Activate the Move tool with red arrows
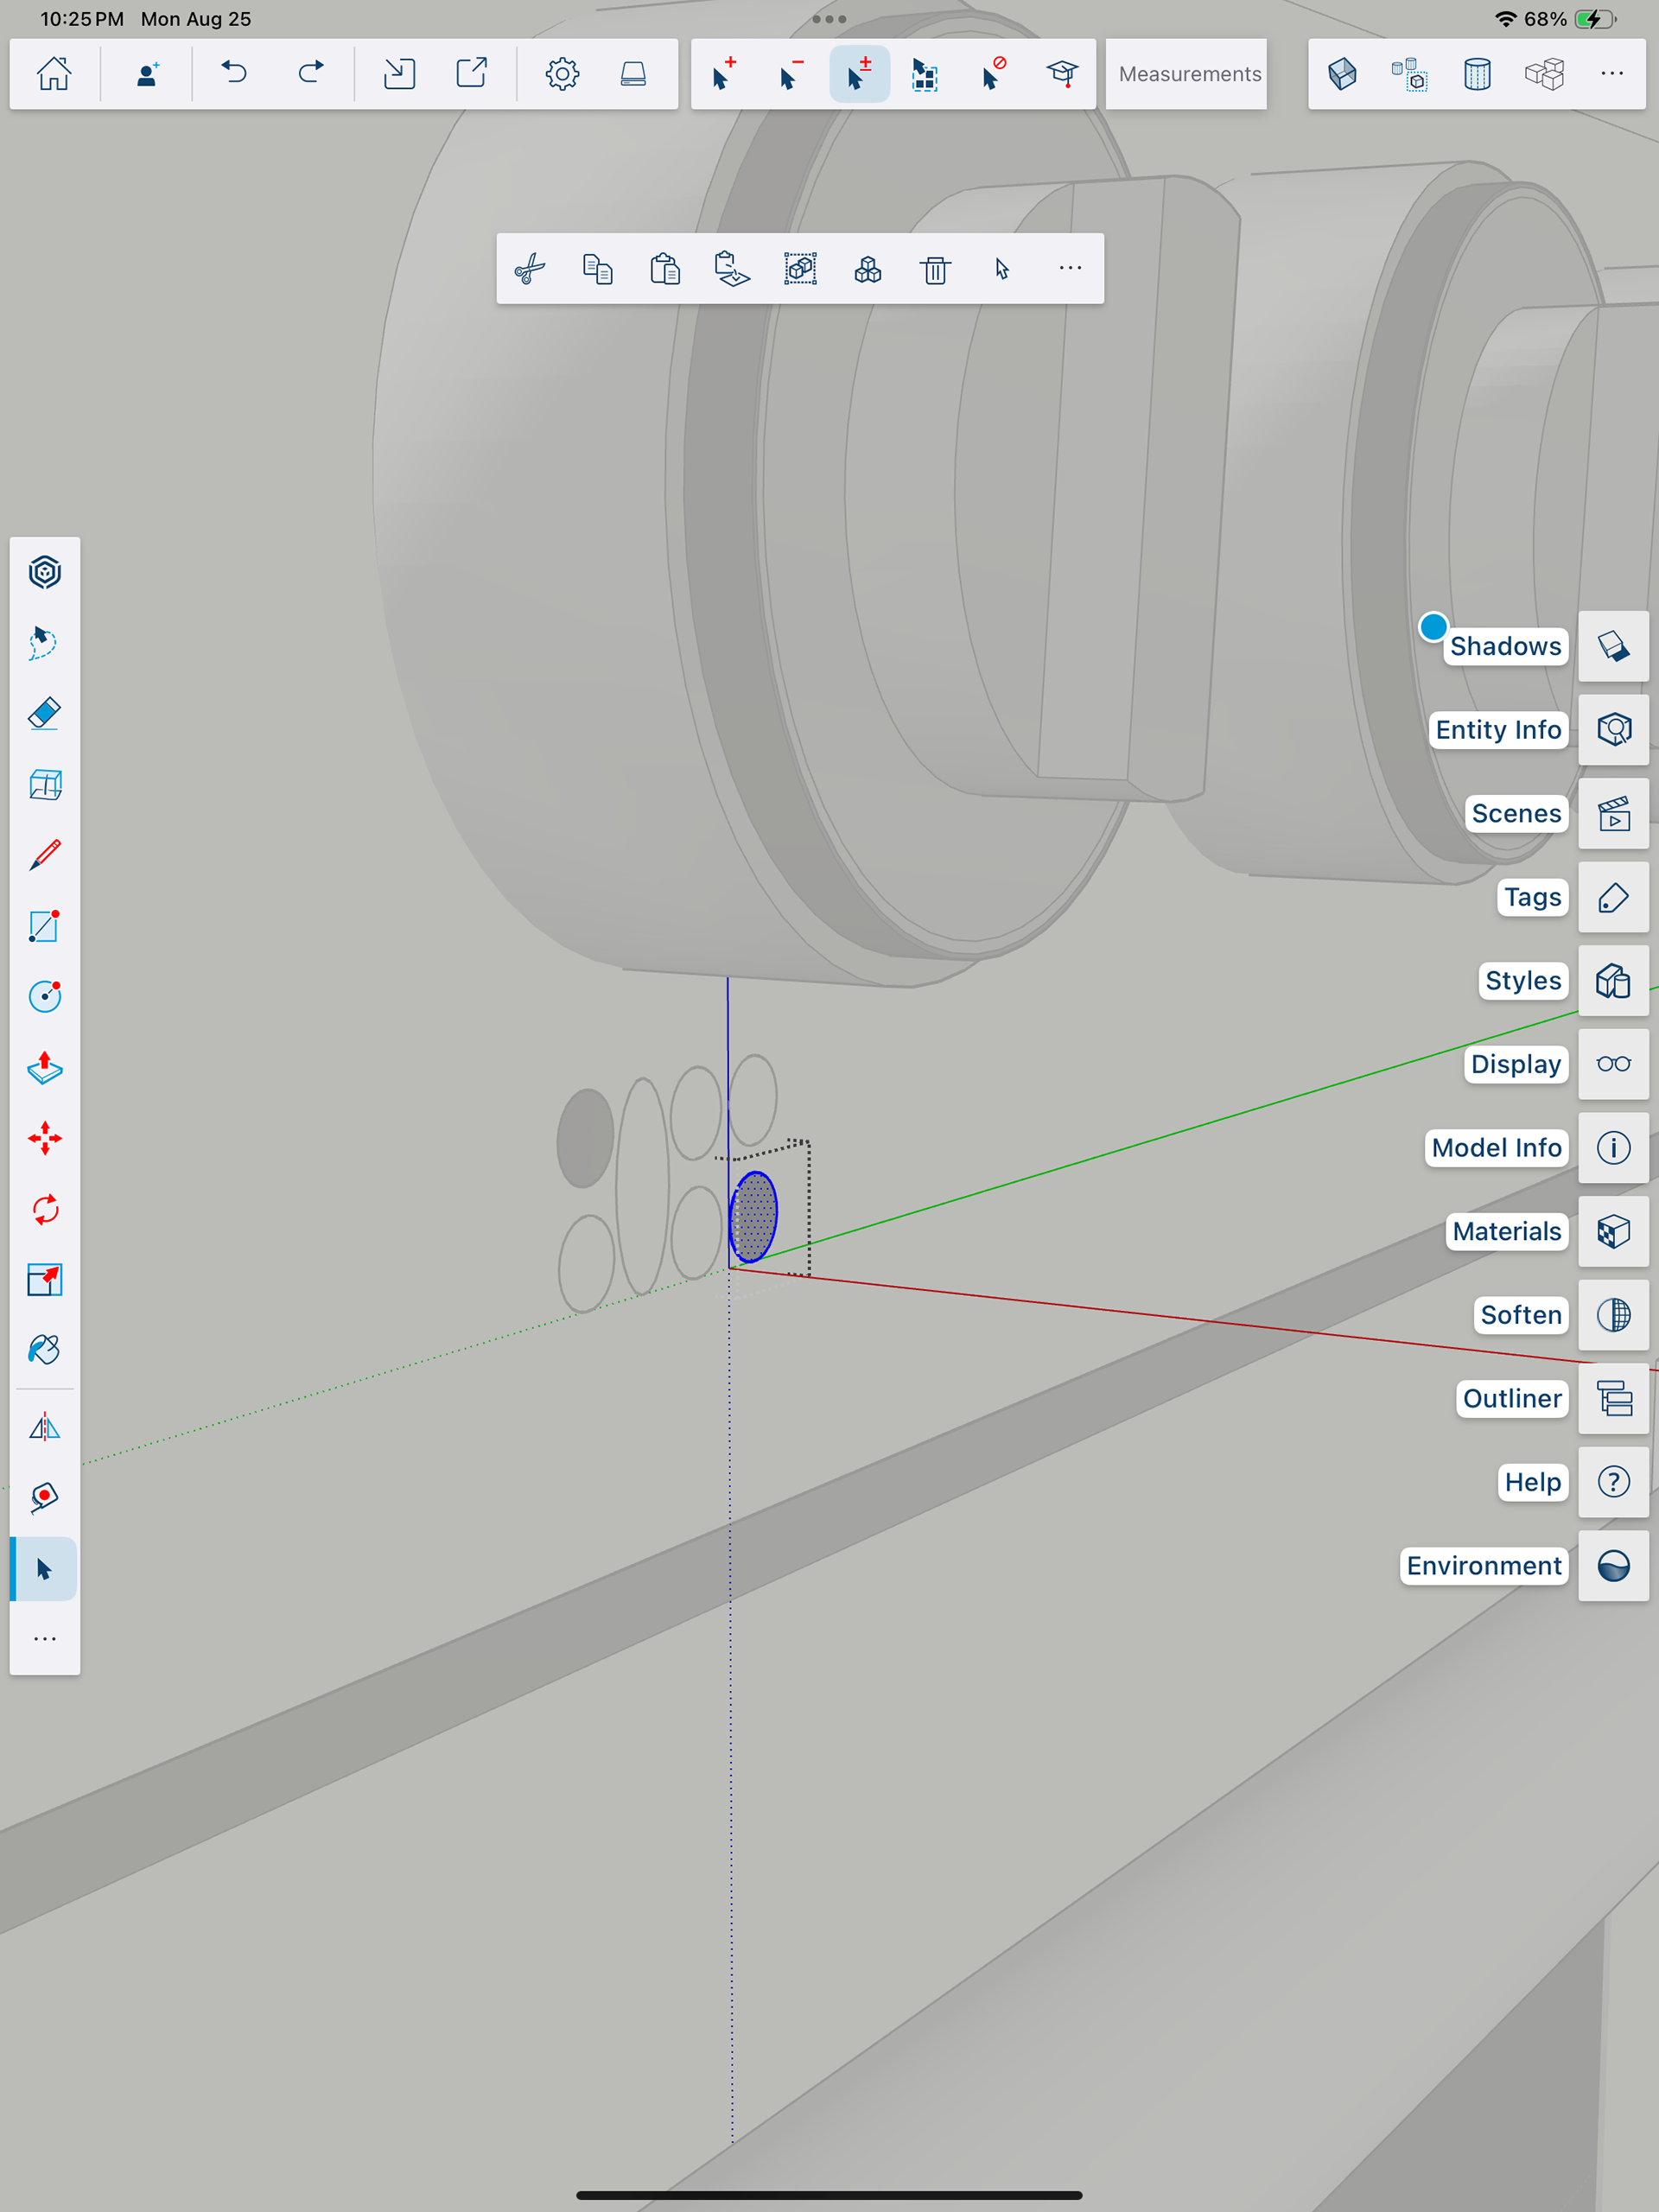Image resolution: width=1659 pixels, height=2212 pixels. tap(45, 1139)
